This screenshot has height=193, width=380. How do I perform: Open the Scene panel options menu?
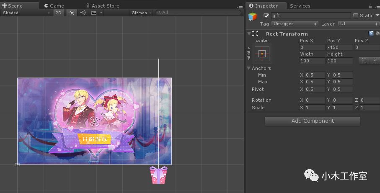pyautogui.click(x=240, y=7)
